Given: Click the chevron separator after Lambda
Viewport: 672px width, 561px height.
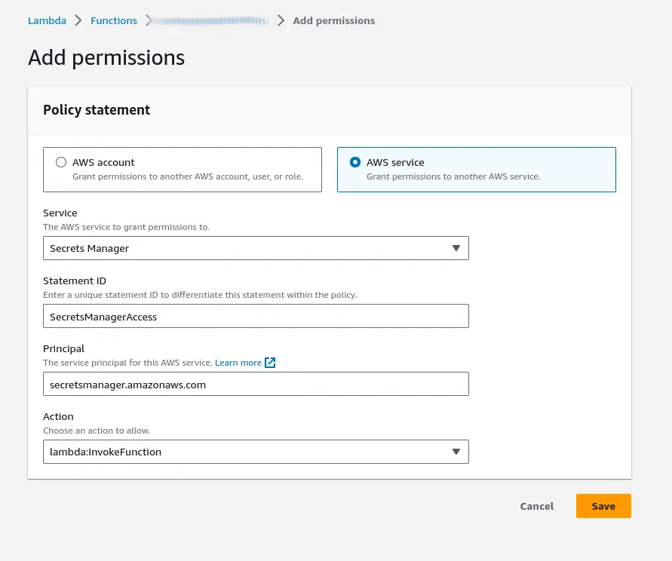Looking at the screenshot, I should pyautogui.click(x=78, y=20).
